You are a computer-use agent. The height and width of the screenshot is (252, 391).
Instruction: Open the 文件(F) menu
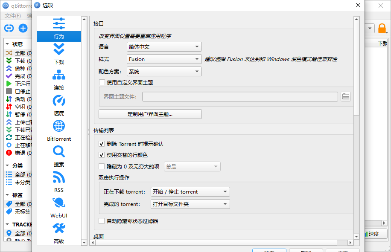[12, 15]
